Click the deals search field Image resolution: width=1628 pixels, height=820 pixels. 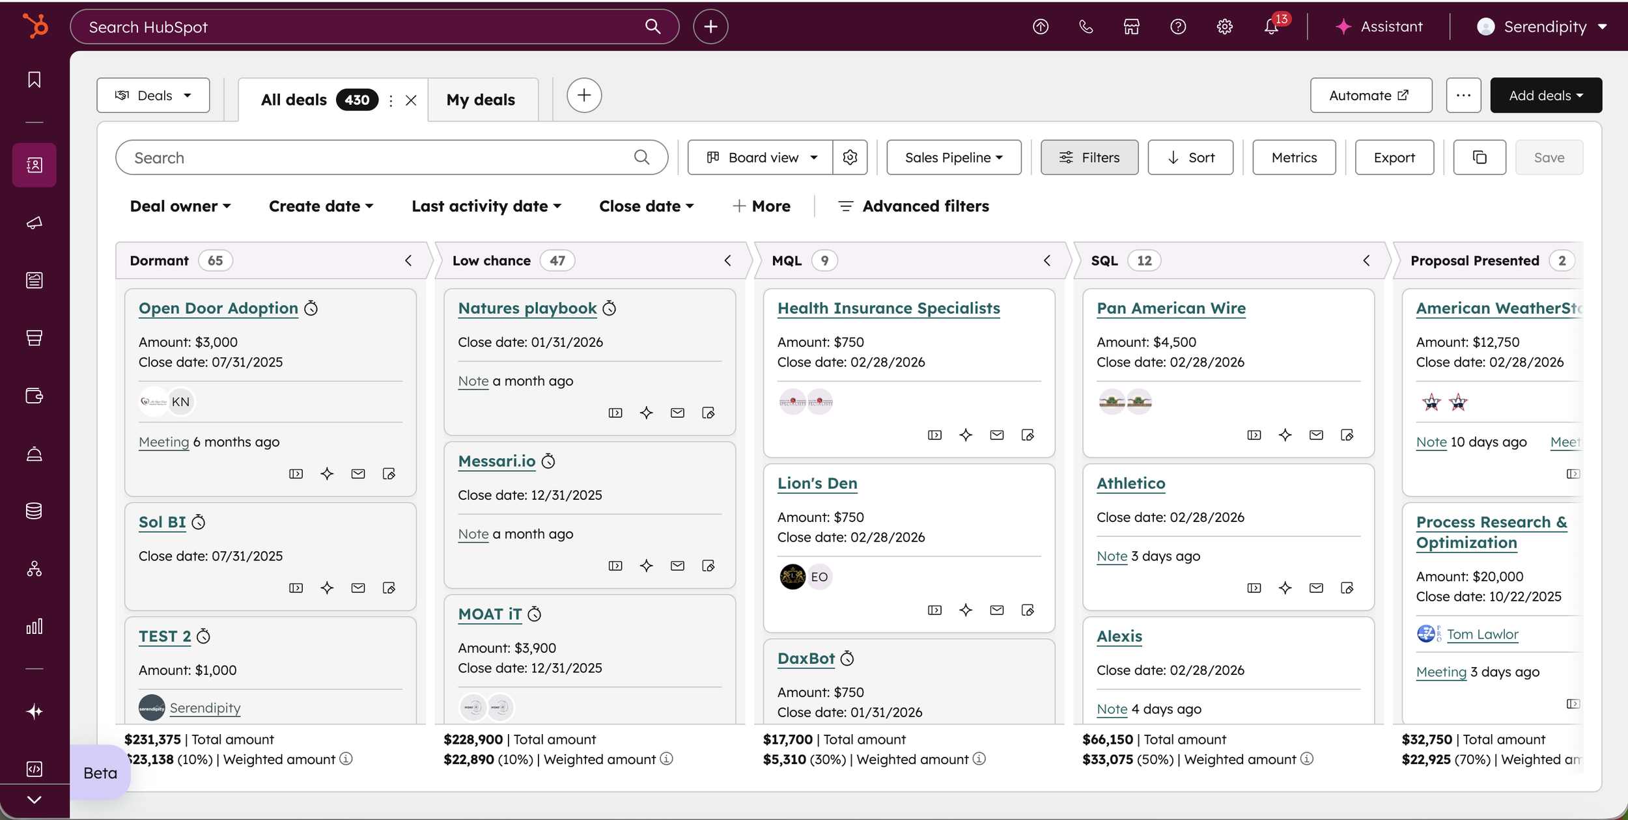378,157
